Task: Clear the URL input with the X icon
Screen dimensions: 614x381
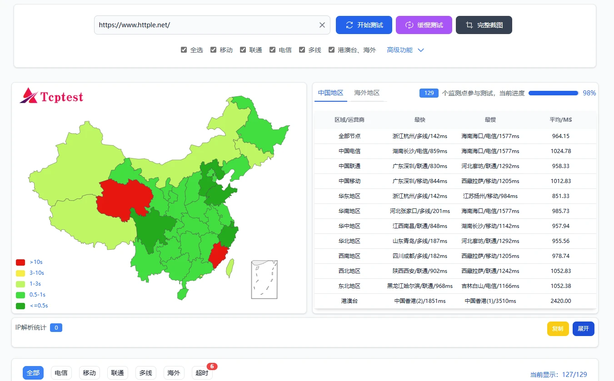Action: click(x=322, y=25)
